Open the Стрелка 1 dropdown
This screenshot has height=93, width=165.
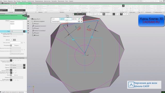[x=16, y=65]
